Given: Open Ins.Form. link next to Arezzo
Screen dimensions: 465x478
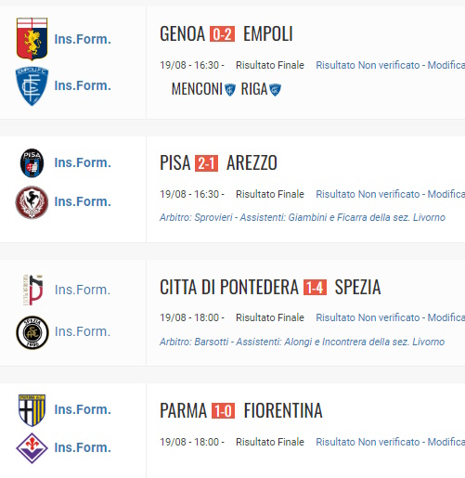Looking at the screenshot, I should coord(83,201).
